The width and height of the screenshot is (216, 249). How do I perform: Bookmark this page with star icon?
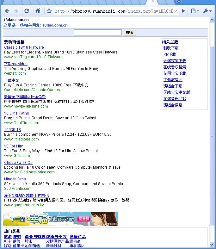(49, 11)
